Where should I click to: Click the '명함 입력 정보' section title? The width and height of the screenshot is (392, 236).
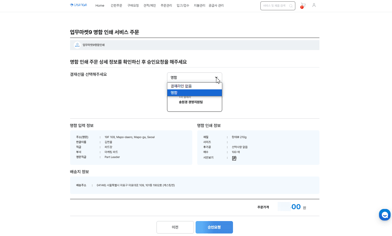pos(82,126)
